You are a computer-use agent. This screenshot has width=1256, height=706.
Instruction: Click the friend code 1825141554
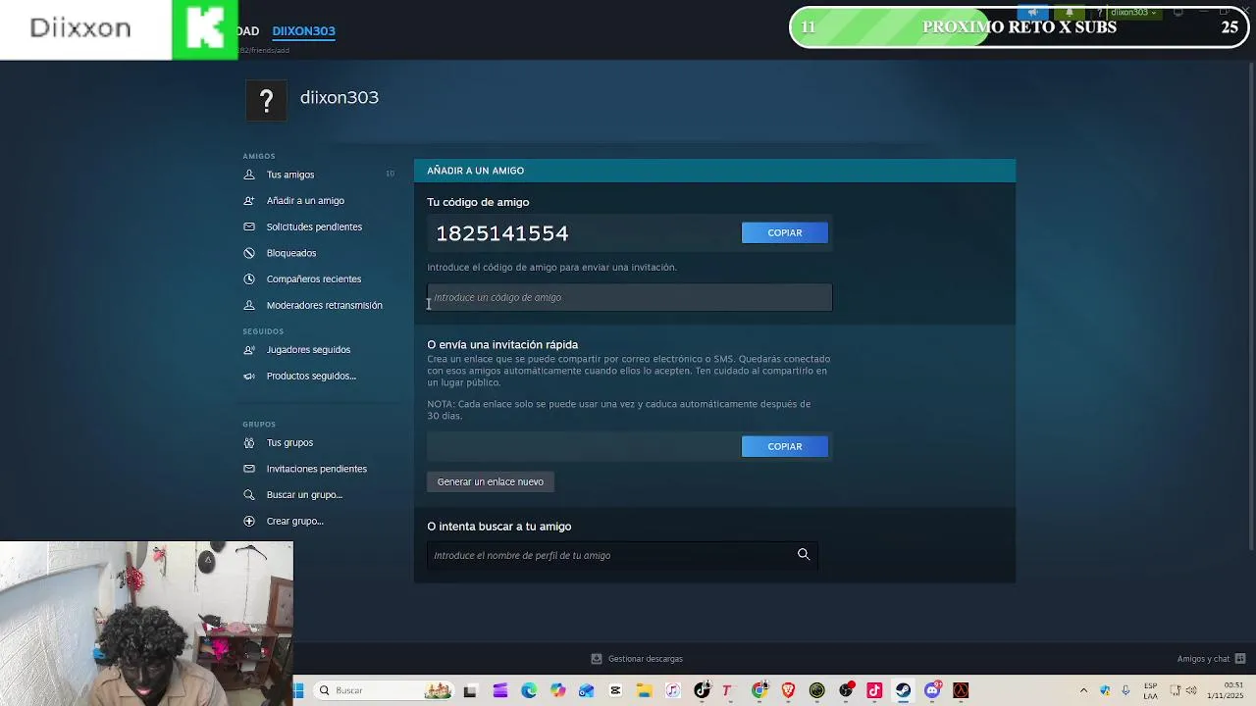(x=502, y=232)
